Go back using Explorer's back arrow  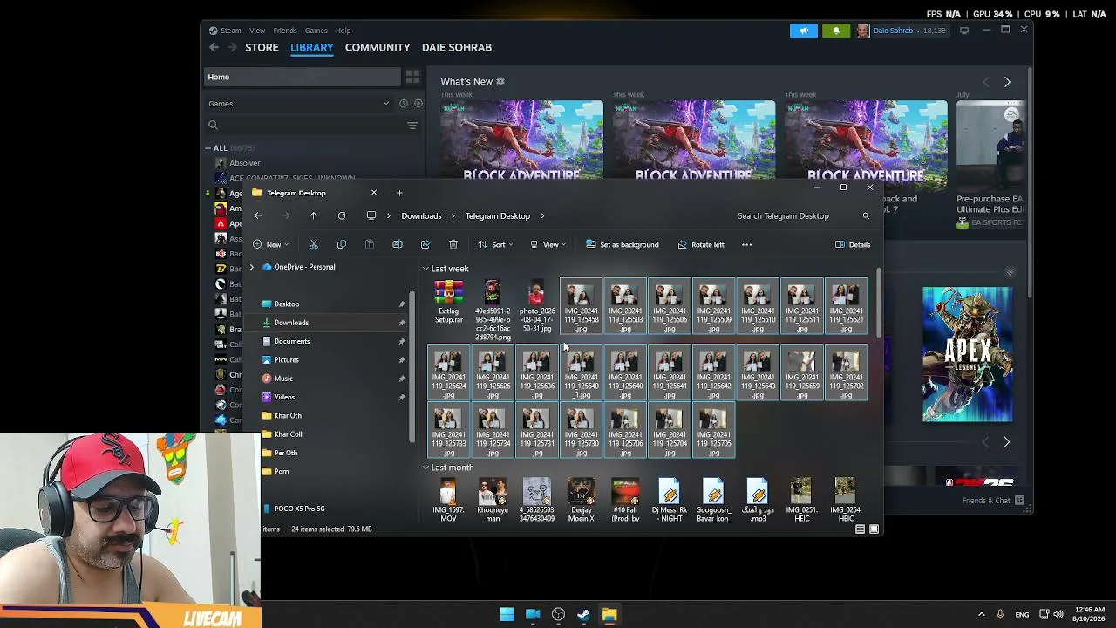point(258,215)
